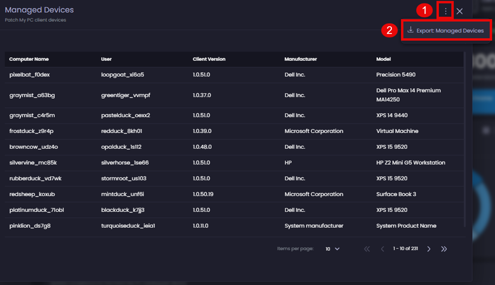This screenshot has width=495, height=285.
Task: Click the vertical scrollbar beside the table
Action: click(x=465, y=139)
